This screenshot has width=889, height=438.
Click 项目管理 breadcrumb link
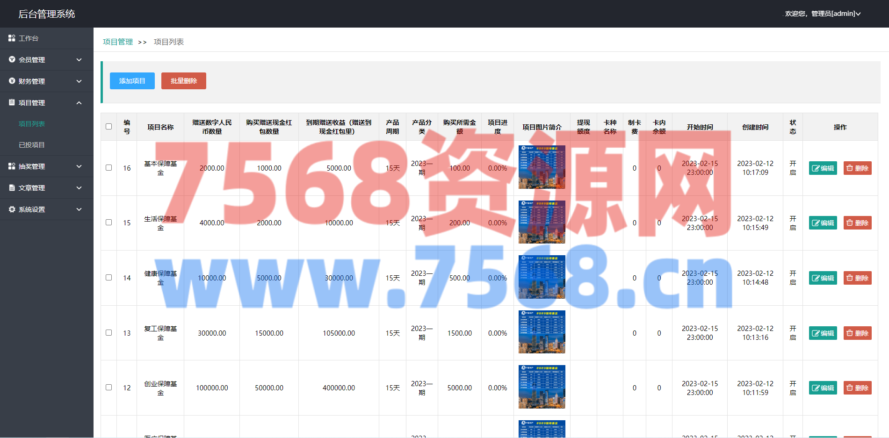118,42
